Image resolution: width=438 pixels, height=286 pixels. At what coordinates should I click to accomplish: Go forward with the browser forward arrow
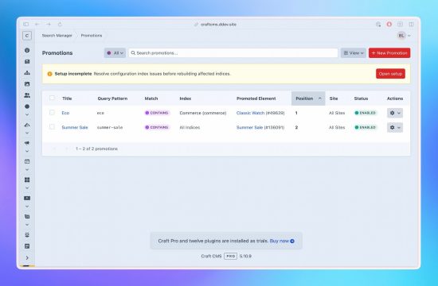coord(49,25)
